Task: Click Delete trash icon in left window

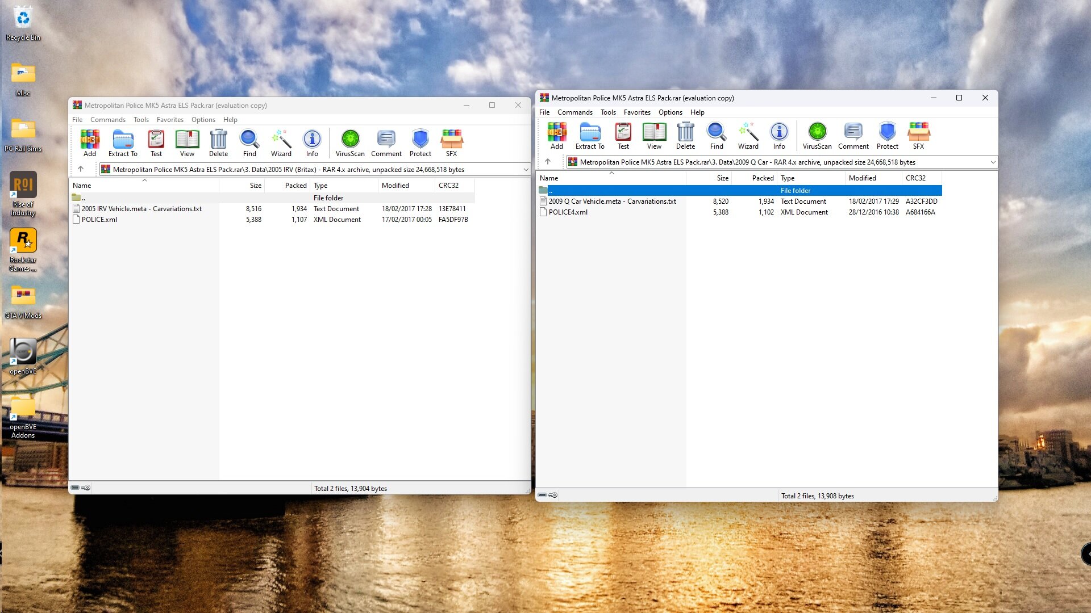Action: click(x=218, y=142)
